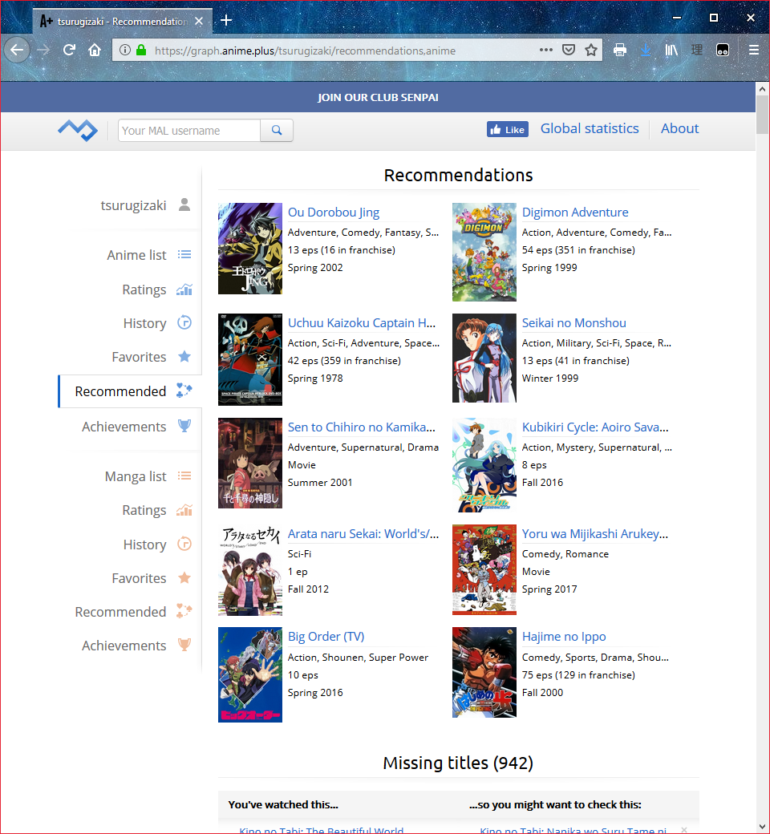This screenshot has width=770, height=834.
Task: Click the orange manga History clock icon
Action: tap(184, 544)
